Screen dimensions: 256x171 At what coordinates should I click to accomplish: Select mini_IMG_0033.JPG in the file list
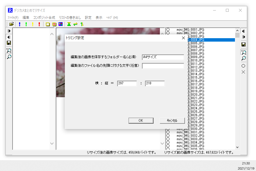coord(190,139)
